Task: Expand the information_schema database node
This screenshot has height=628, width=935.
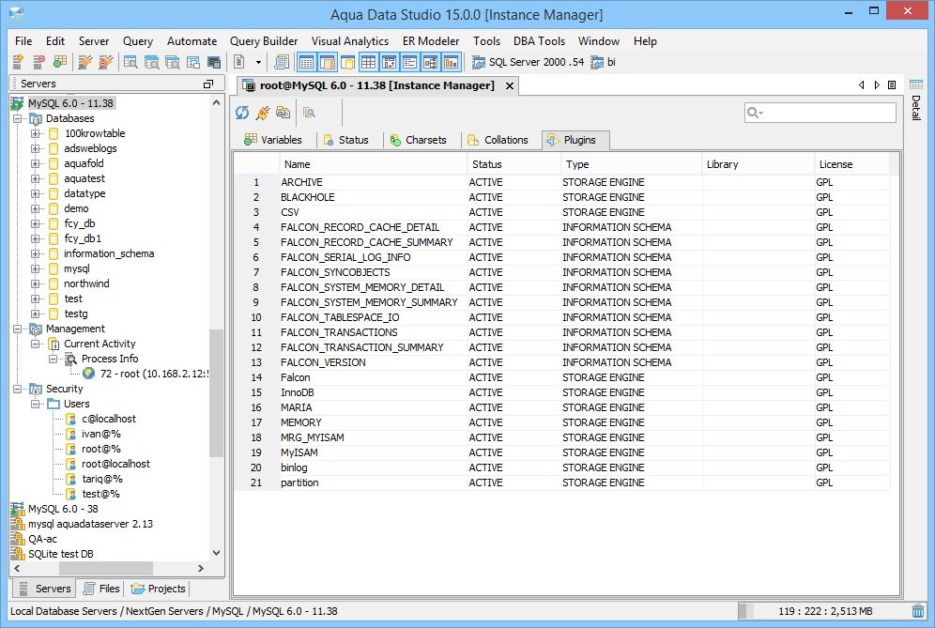Action: pyautogui.click(x=35, y=253)
